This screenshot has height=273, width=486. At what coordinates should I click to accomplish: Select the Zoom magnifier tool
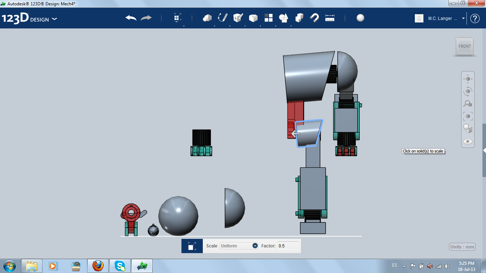[468, 104]
